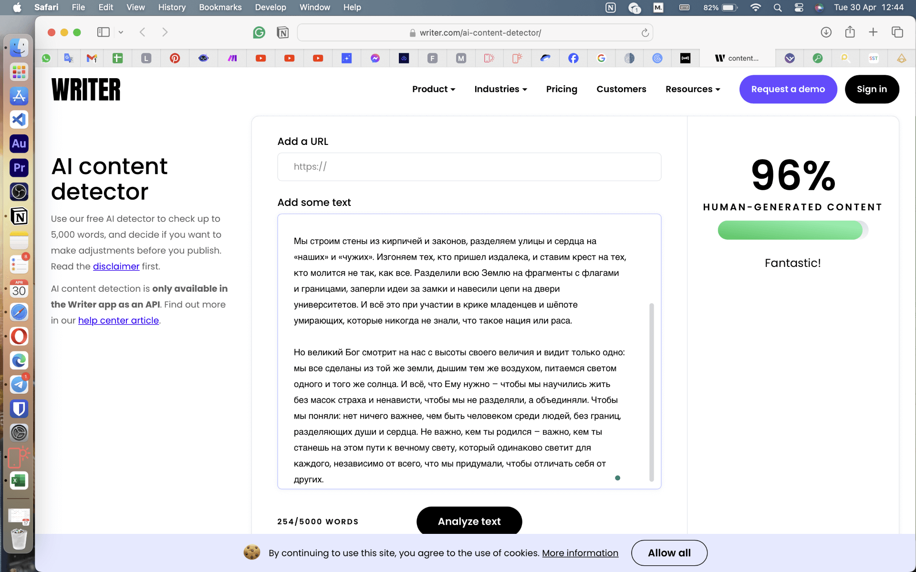916x572 pixels.
Task: Open the Google Translate pinned tab
Action: coord(69,58)
